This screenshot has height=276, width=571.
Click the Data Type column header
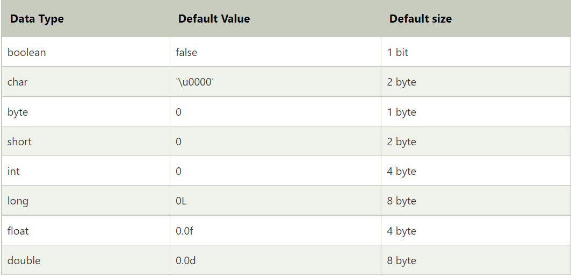click(37, 19)
